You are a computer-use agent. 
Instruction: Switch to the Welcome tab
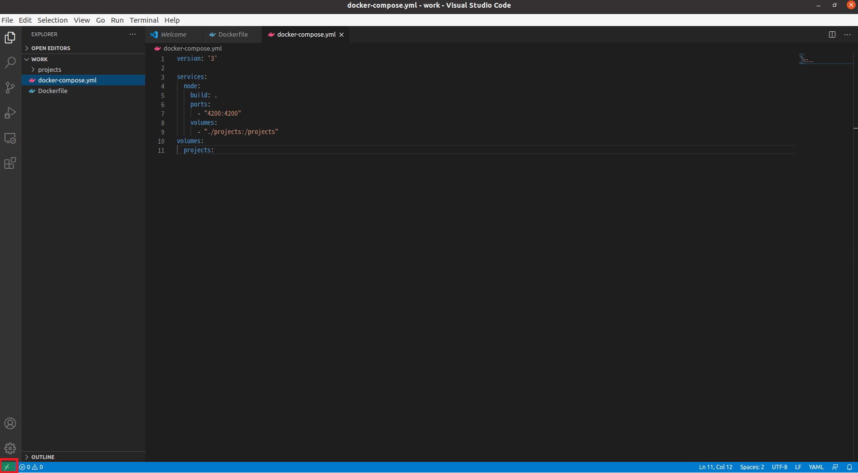174,35
